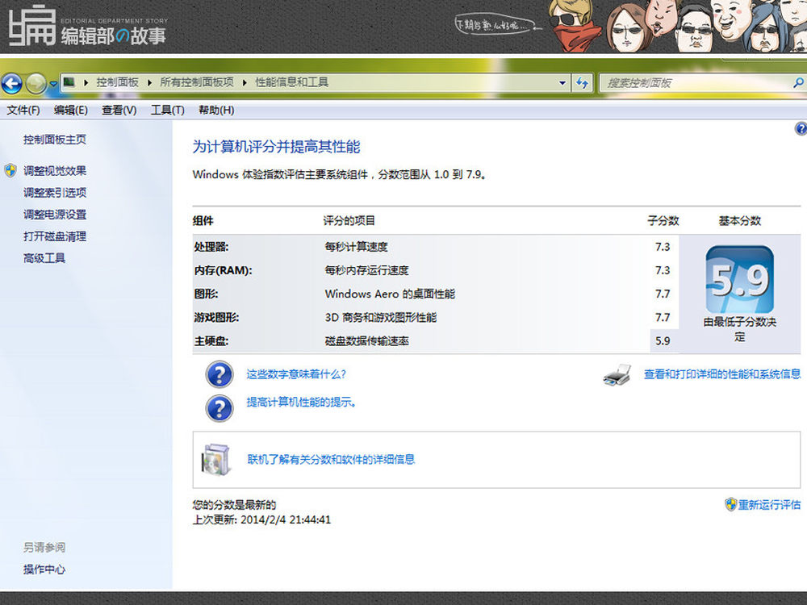Click the 5.9 base score badge

click(739, 280)
